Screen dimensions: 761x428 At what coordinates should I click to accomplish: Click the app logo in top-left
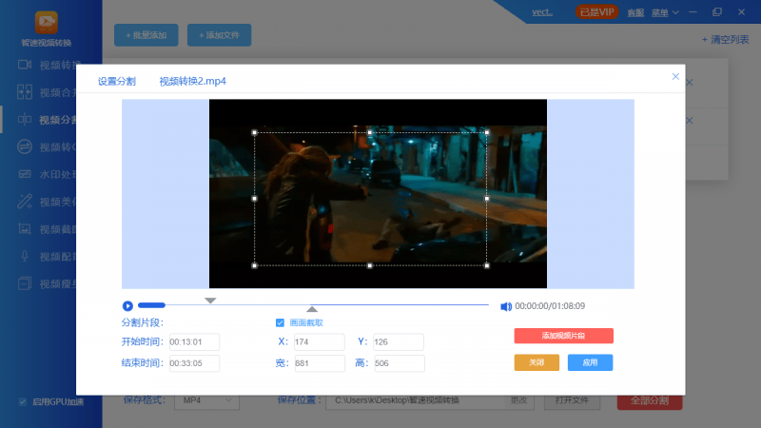coord(47,21)
